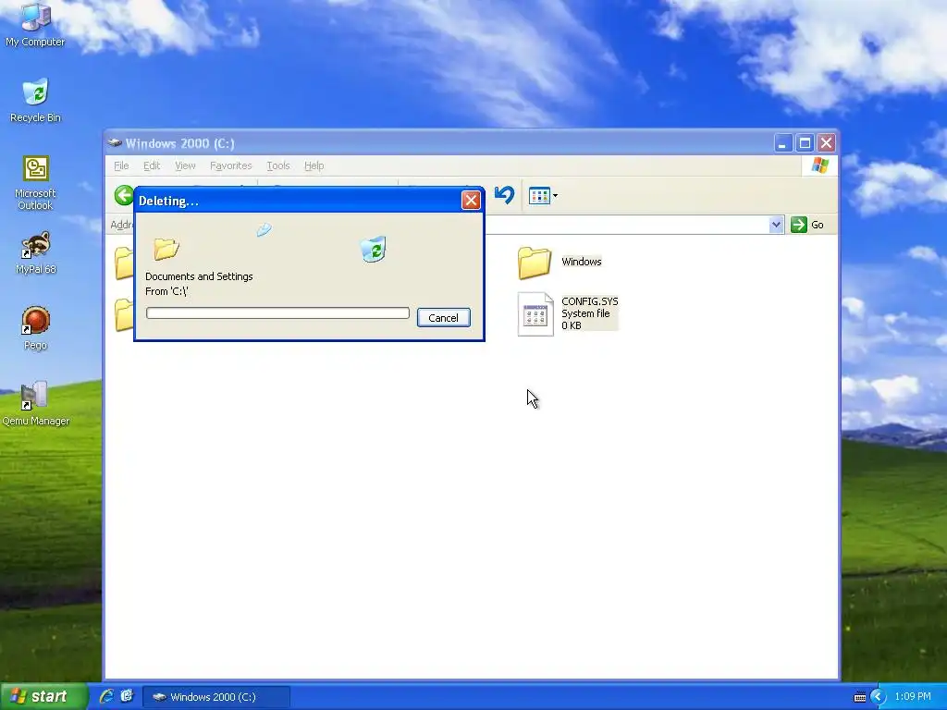This screenshot has height=710, width=947.
Task: Launch Outlook Express from Quick Launch
Action: pos(126,696)
